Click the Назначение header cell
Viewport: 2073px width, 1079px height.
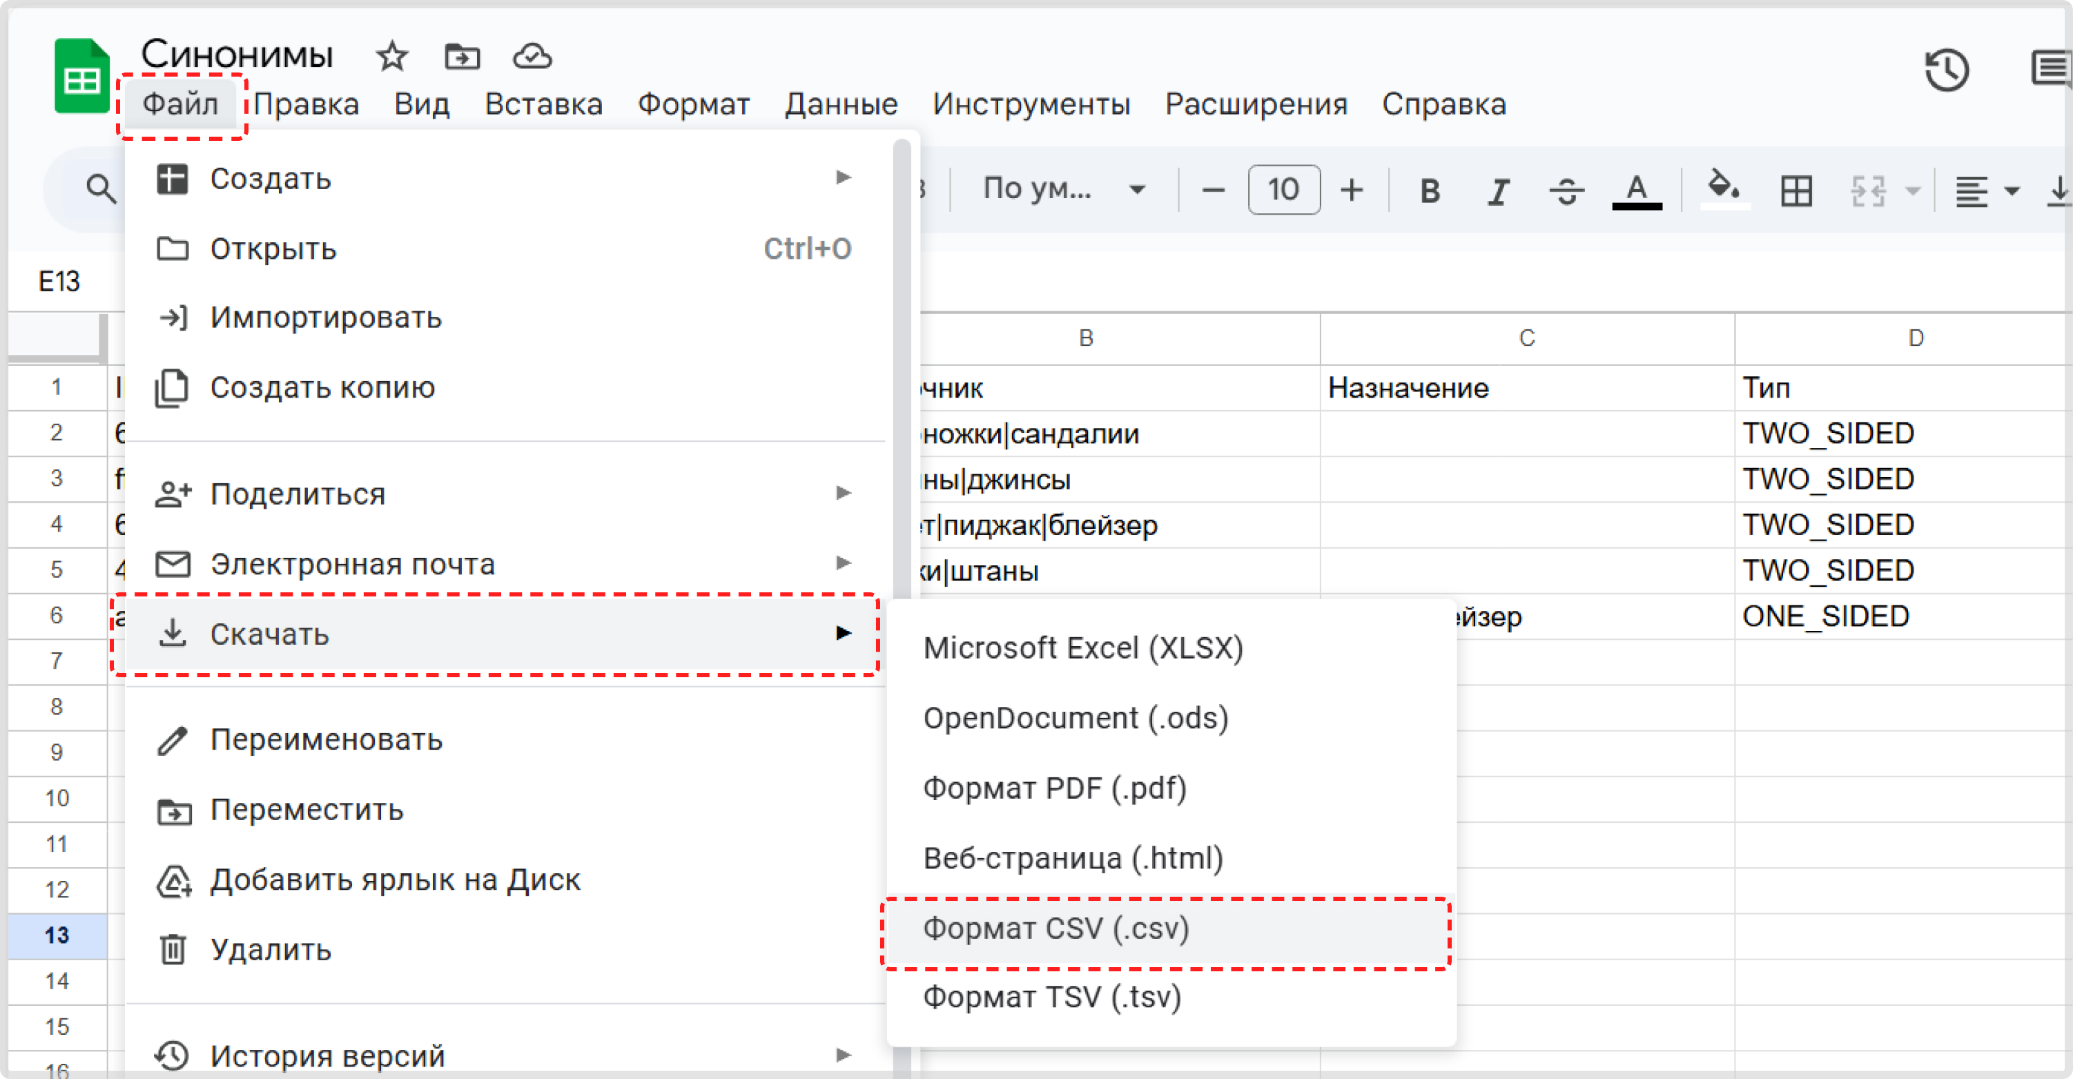coord(1526,388)
